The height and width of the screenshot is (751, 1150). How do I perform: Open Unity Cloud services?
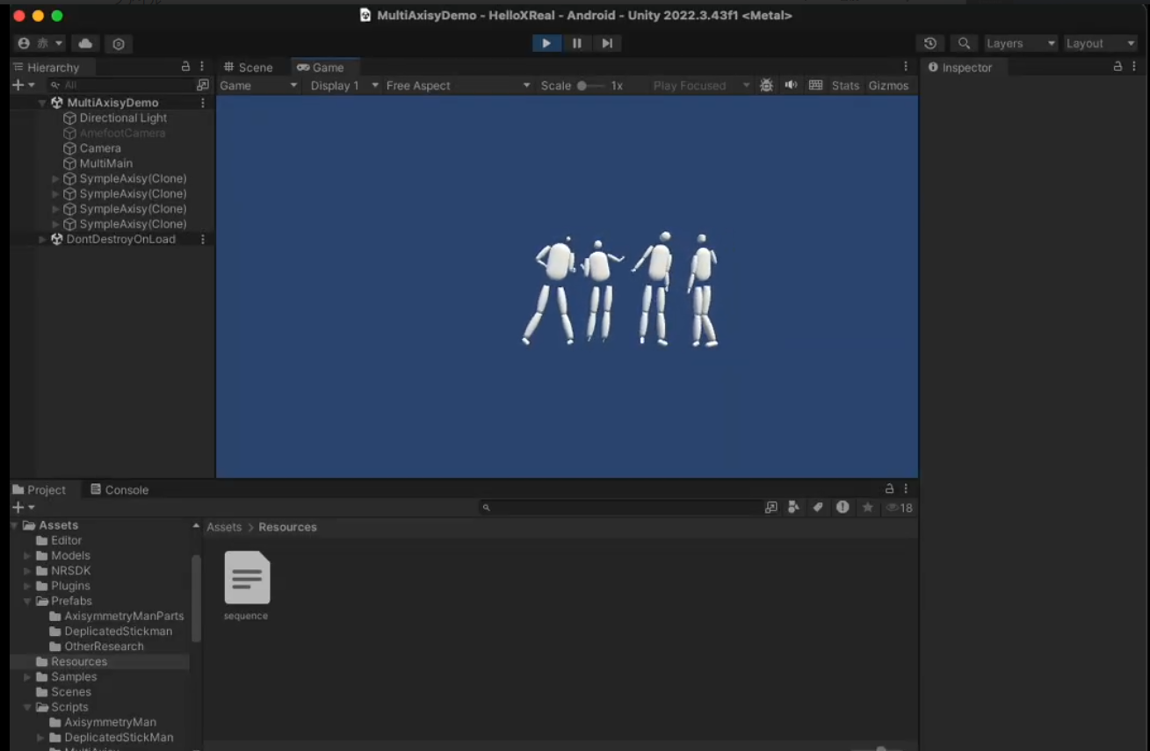pos(85,43)
